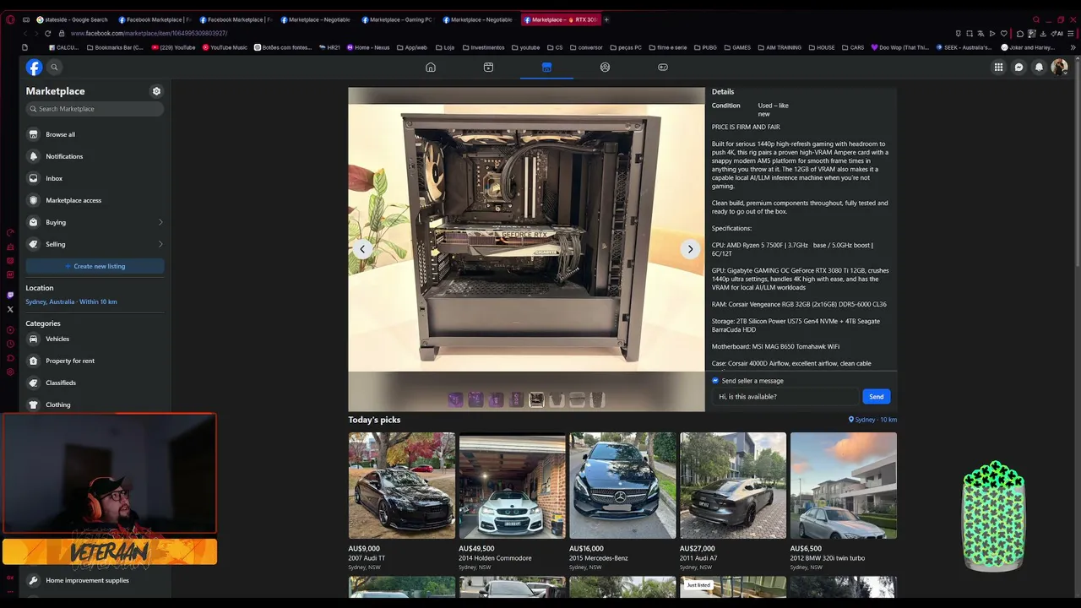This screenshot has height=608, width=1081.
Task: Change location Sydney, Australia · Within 10 km
Action: (x=71, y=301)
